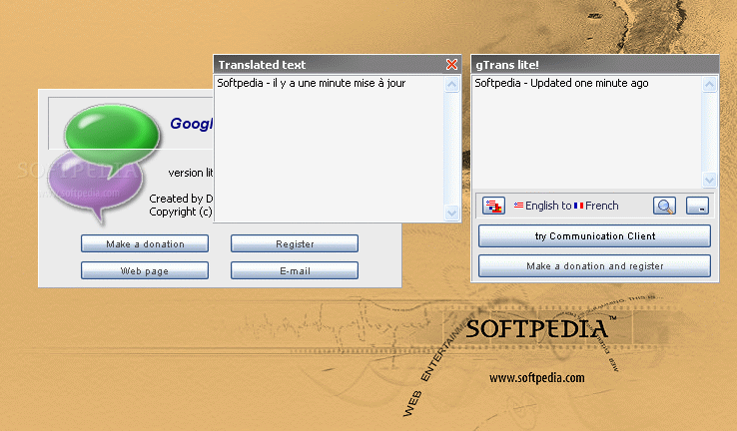Screen dimensions: 737x431
Task: Click the French flag icon
Action: pos(578,206)
